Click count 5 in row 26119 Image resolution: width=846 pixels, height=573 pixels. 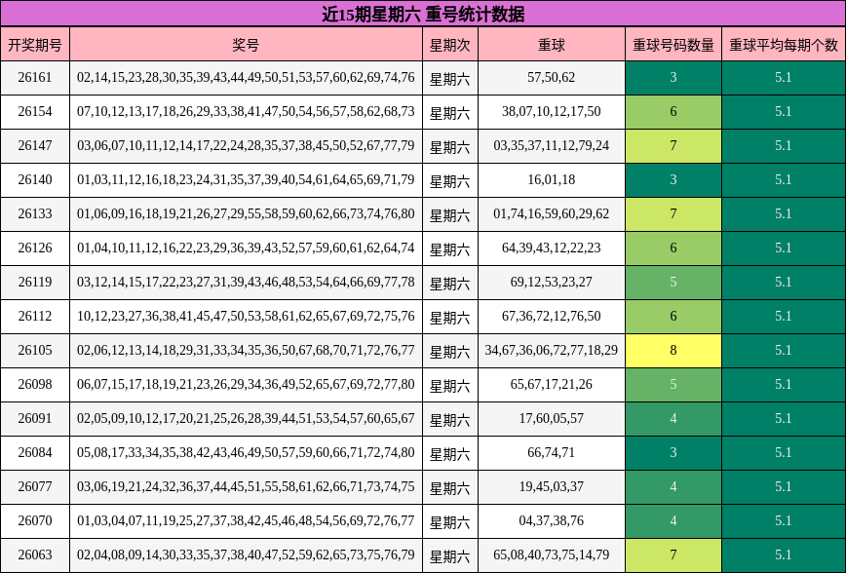(x=673, y=283)
